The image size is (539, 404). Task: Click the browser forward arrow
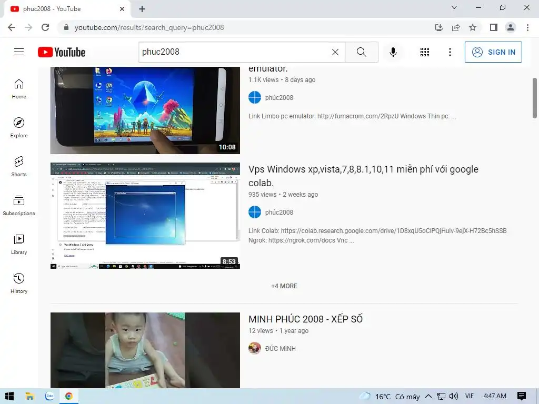28,27
